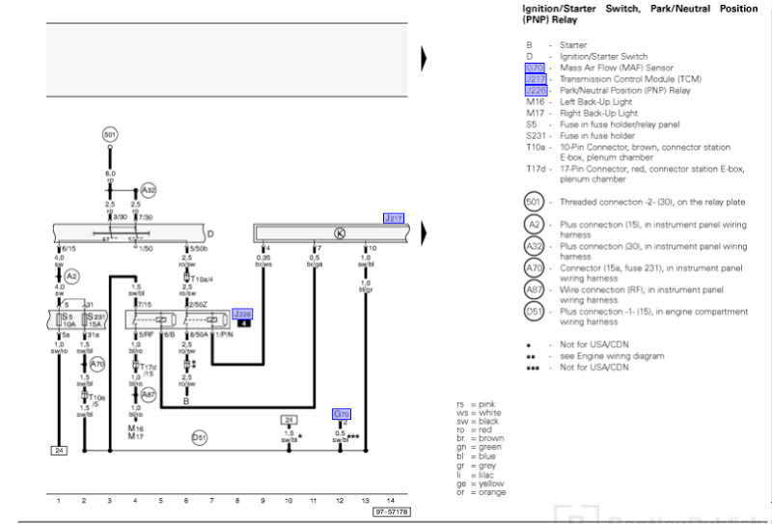Click the circled A70 connector symbol in diagram
The height and width of the screenshot is (524, 772).
97,365
